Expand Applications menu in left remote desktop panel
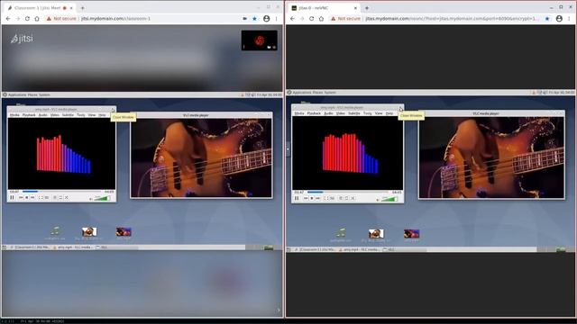 click(17, 94)
